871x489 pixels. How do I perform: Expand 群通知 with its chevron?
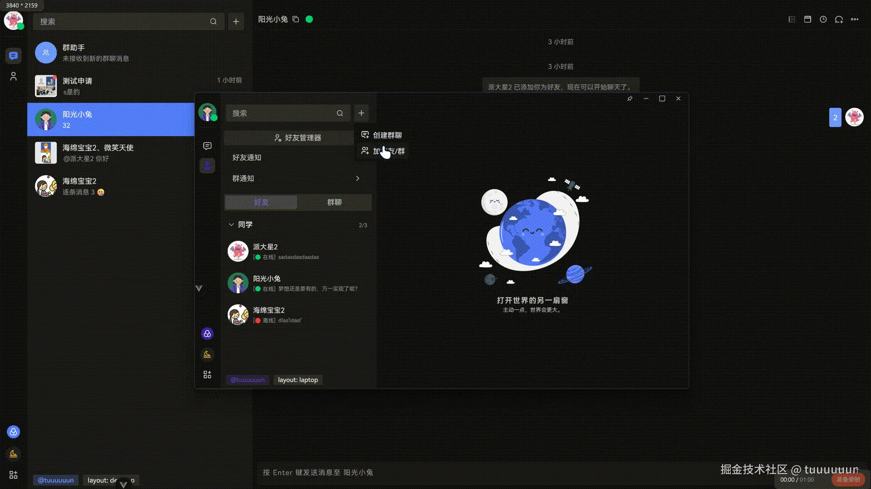click(357, 178)
